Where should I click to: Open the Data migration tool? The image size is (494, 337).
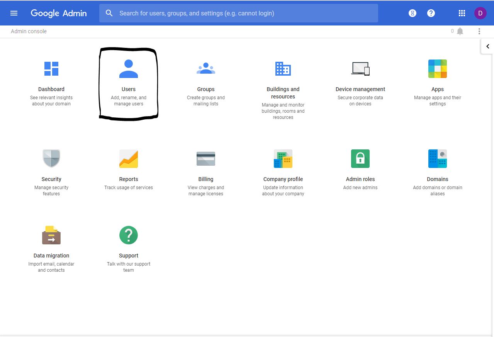tap(51, 243)
